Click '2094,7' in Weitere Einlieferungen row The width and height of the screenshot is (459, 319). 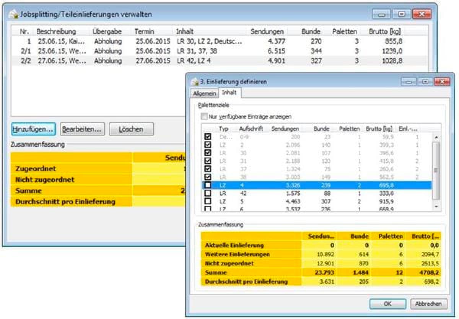430,254
